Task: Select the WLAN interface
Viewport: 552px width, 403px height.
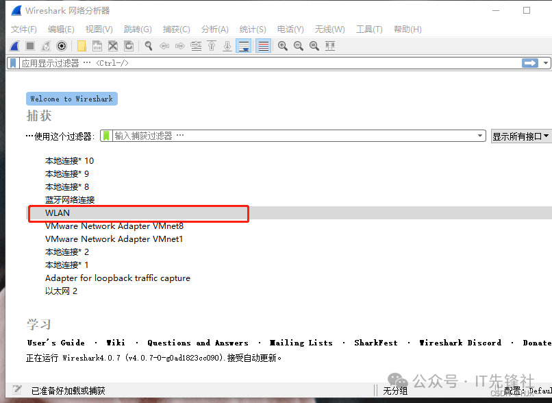Action: (x=58, y=213)
